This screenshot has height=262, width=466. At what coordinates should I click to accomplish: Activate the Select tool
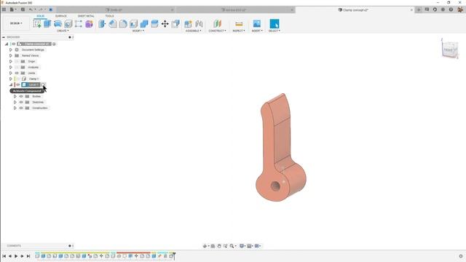tap(275, 24)
